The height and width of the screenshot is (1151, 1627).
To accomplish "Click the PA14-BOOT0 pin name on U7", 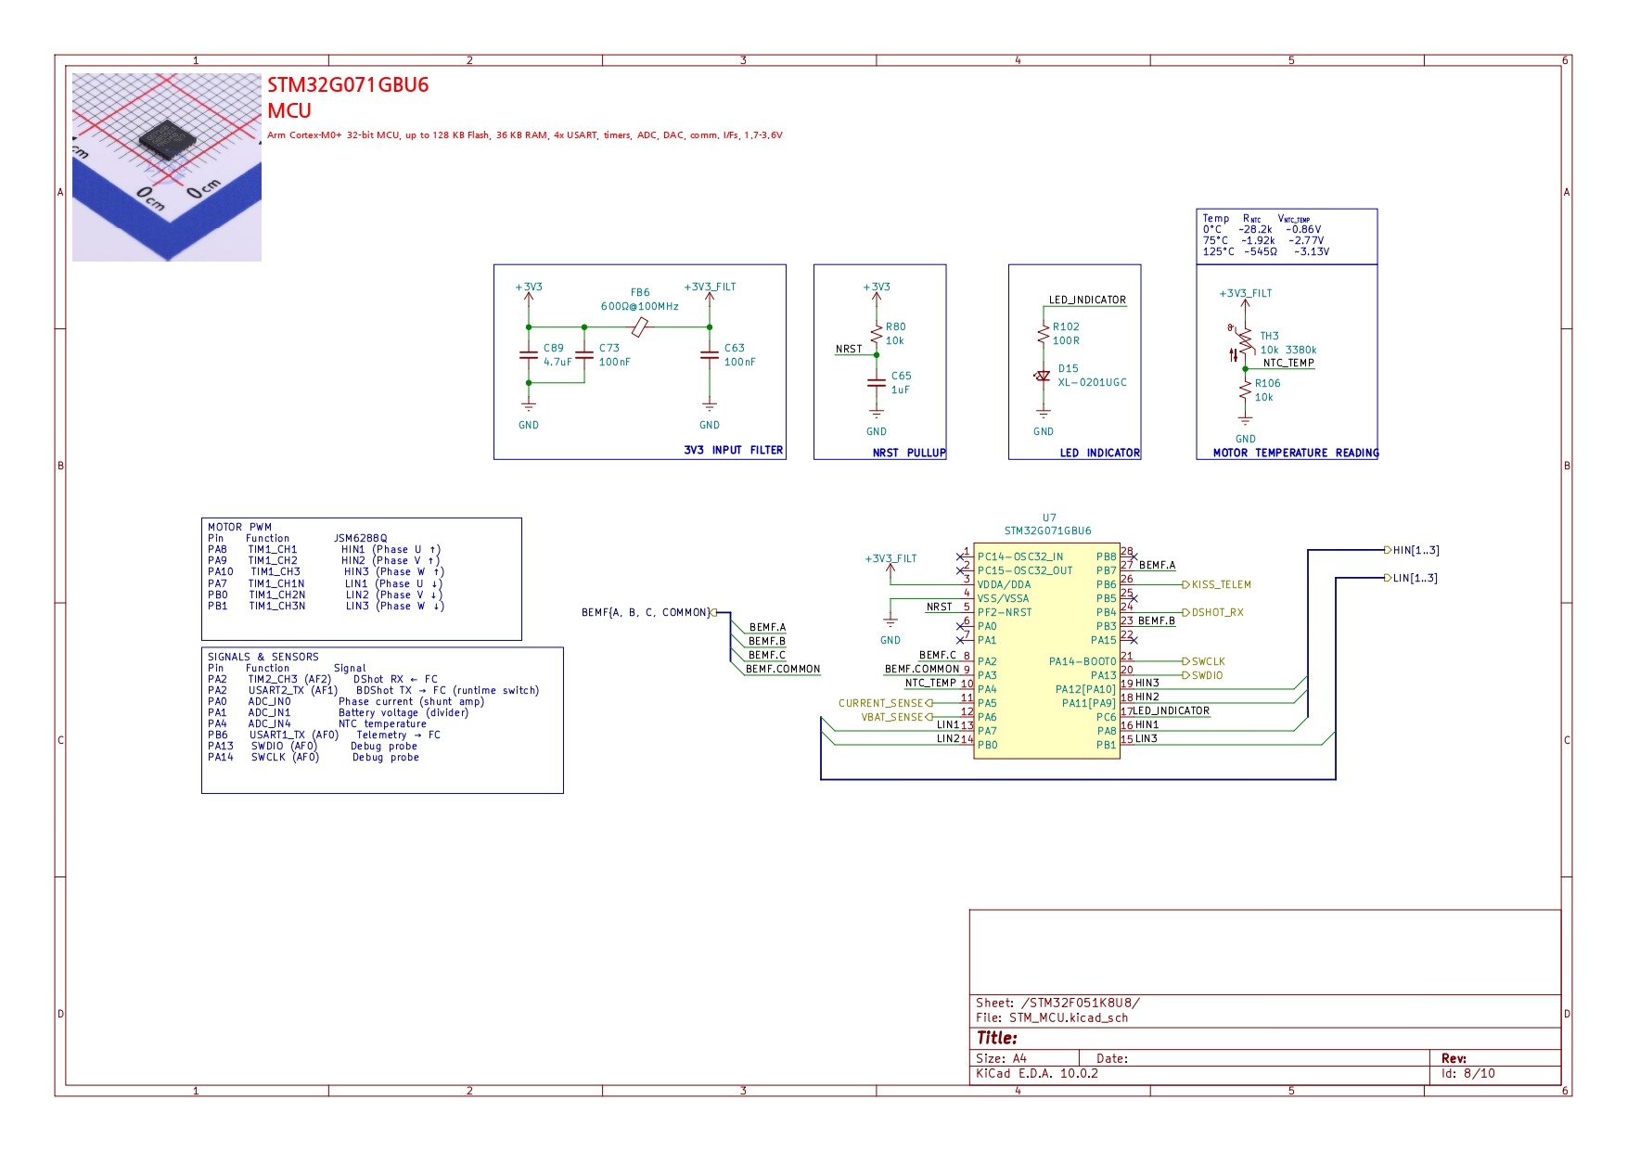I will click(1083, 661).
